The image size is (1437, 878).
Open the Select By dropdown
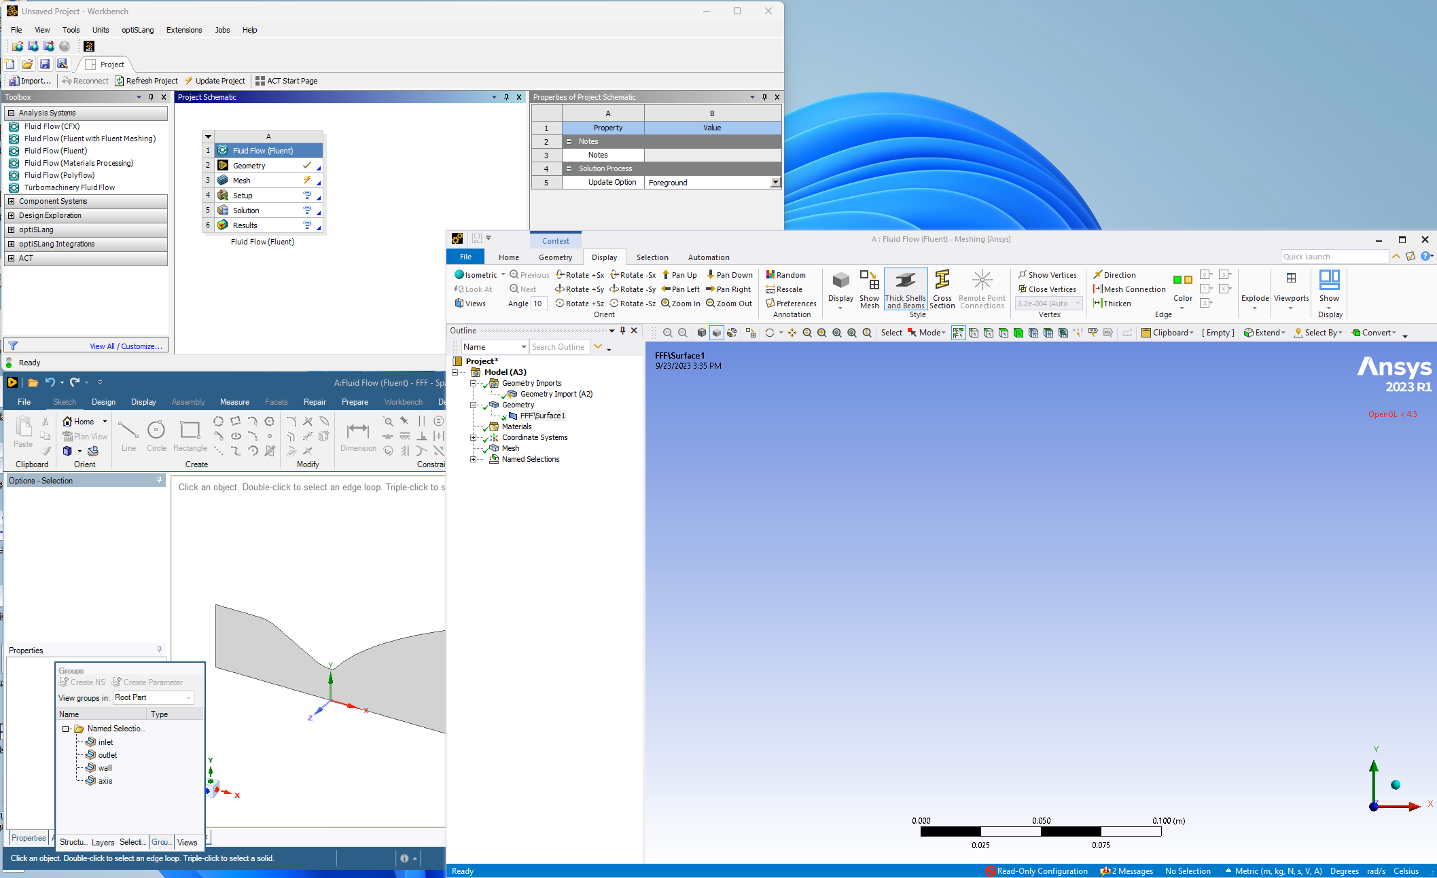(1318, 333)
